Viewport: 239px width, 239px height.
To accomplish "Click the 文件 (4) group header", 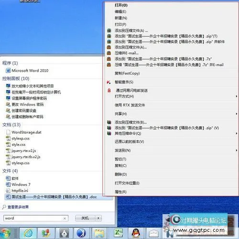I will pos(10,171).
